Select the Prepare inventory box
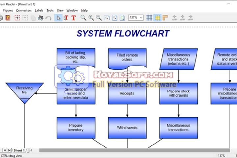Screen dimensions: 237x158 click(x=76, y=128)
